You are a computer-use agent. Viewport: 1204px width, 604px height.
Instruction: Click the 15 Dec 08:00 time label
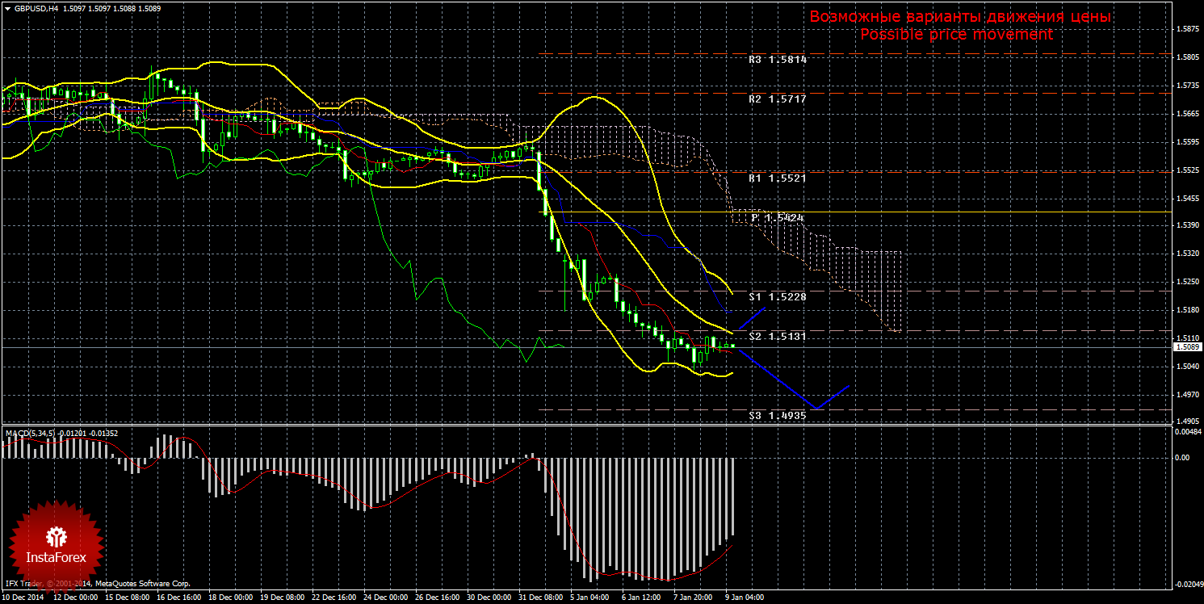pos(127,598)
